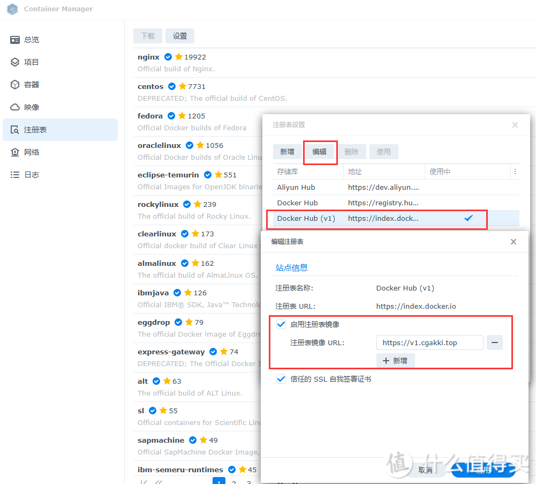Click the in-use checkmark for Docker Hub (v1)
The height and width of the screenshot is (484, 536).
469,218
